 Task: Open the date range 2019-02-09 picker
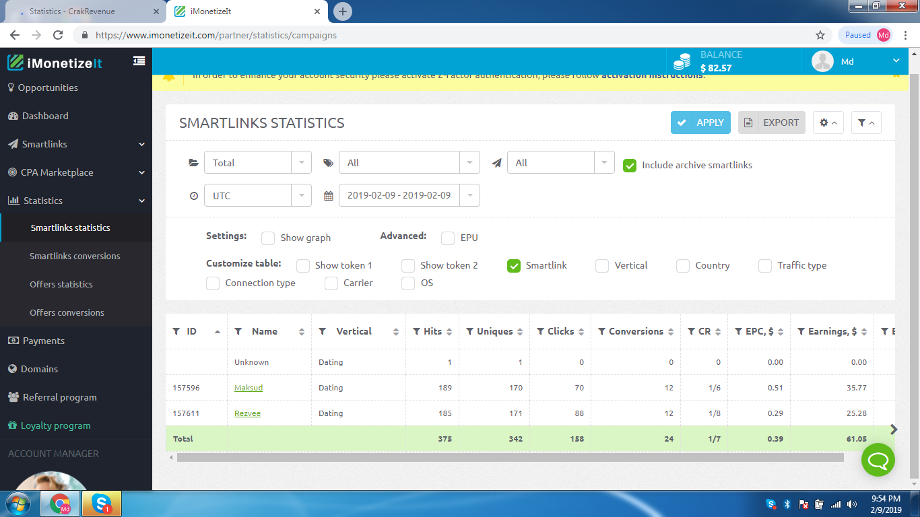point(409,195)
